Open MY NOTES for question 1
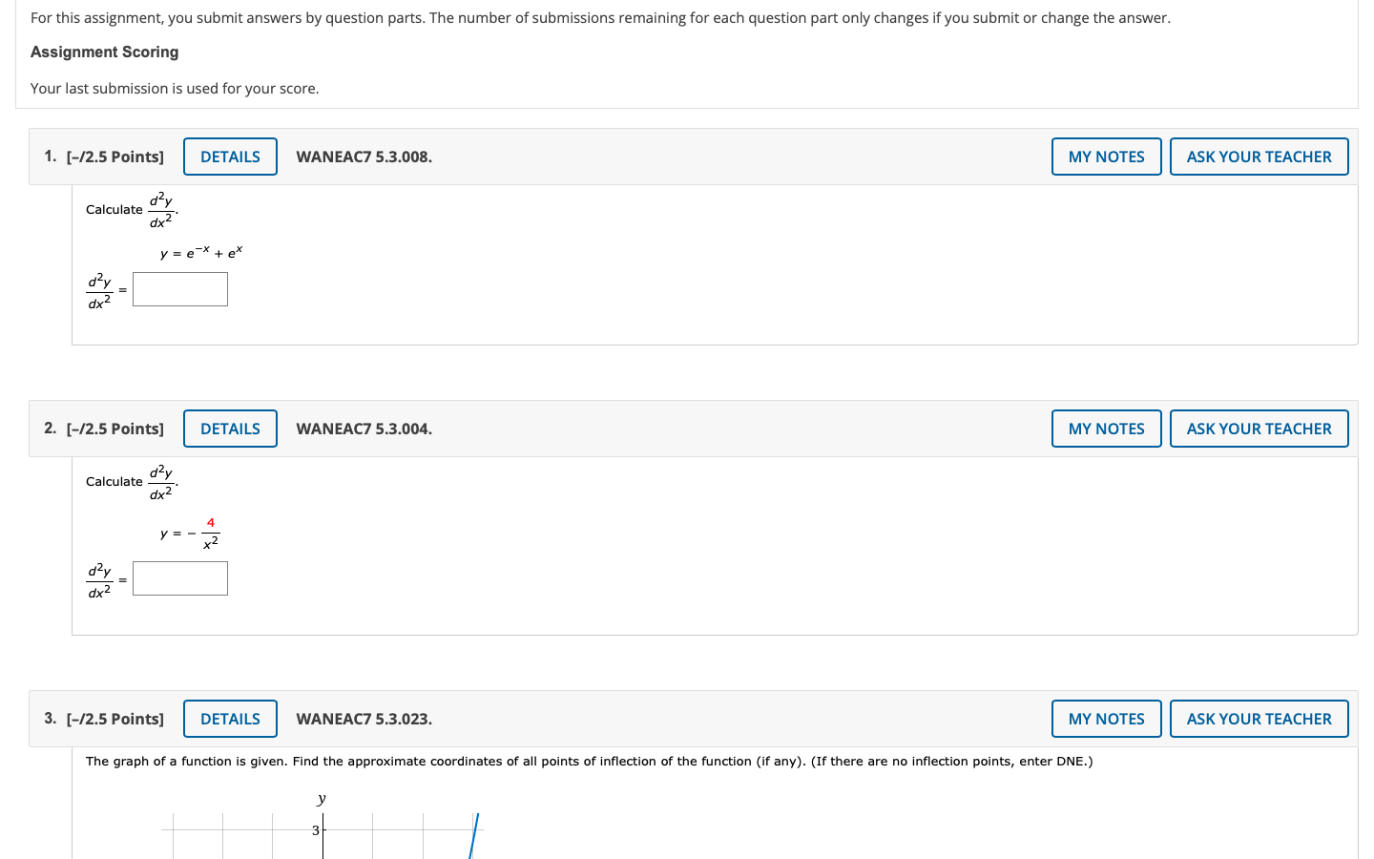 1106,157
